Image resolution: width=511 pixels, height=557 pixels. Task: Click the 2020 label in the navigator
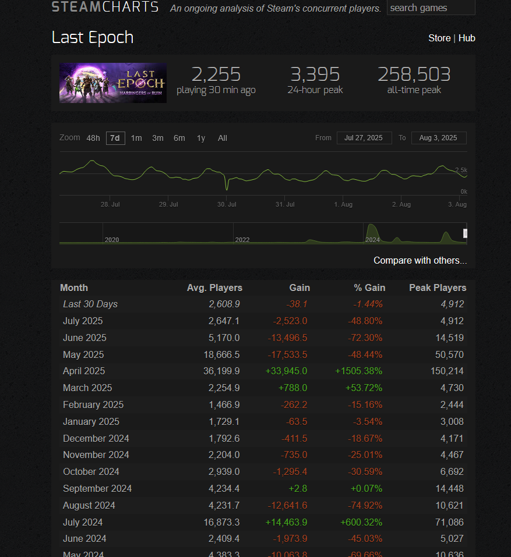[112, 240]
